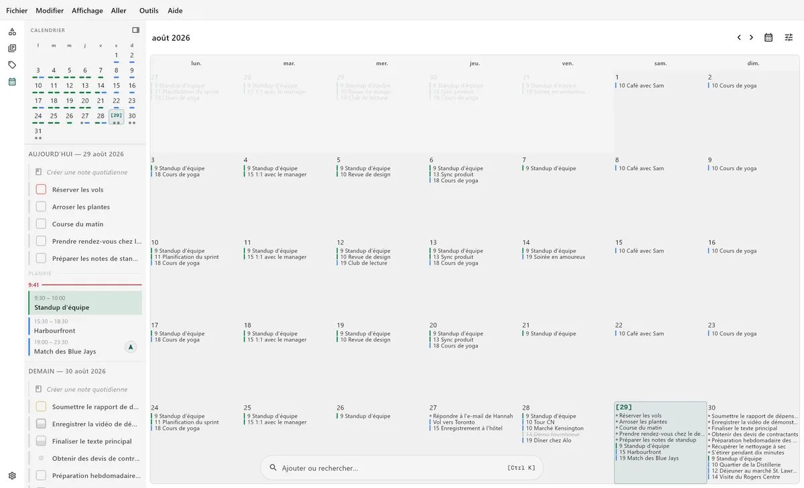The width and height of the screenshot is (804, 488).
Task: Open the notebooks shapes icon in sidebar
Action: 12,31
